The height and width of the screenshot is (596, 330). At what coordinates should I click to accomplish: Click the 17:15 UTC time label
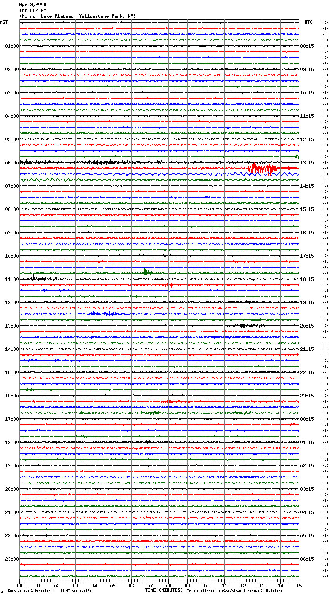pos(307,256)
